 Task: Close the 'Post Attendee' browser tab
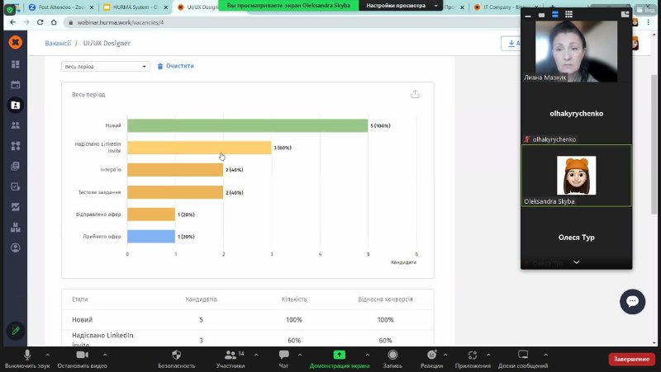point(92,7)
